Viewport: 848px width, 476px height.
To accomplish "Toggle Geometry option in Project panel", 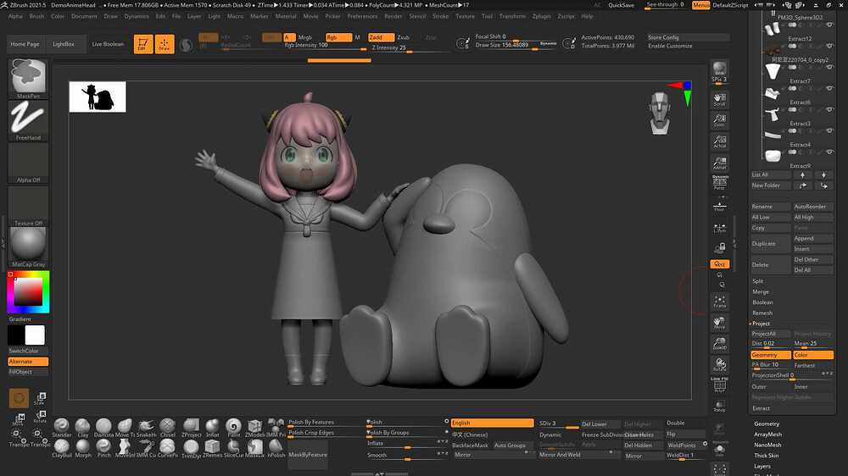I will tap(771, 355).
